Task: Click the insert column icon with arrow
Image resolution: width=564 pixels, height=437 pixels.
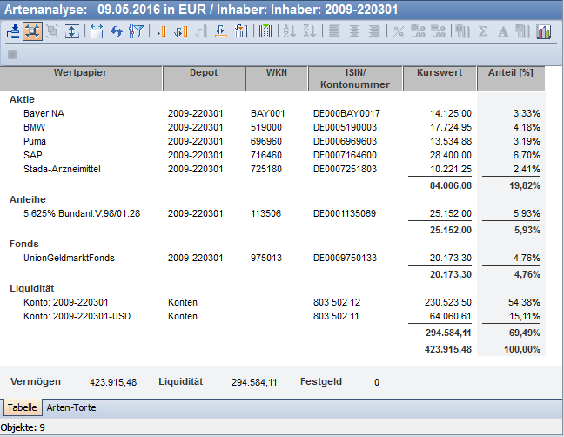Action: (x=180, y=31)
